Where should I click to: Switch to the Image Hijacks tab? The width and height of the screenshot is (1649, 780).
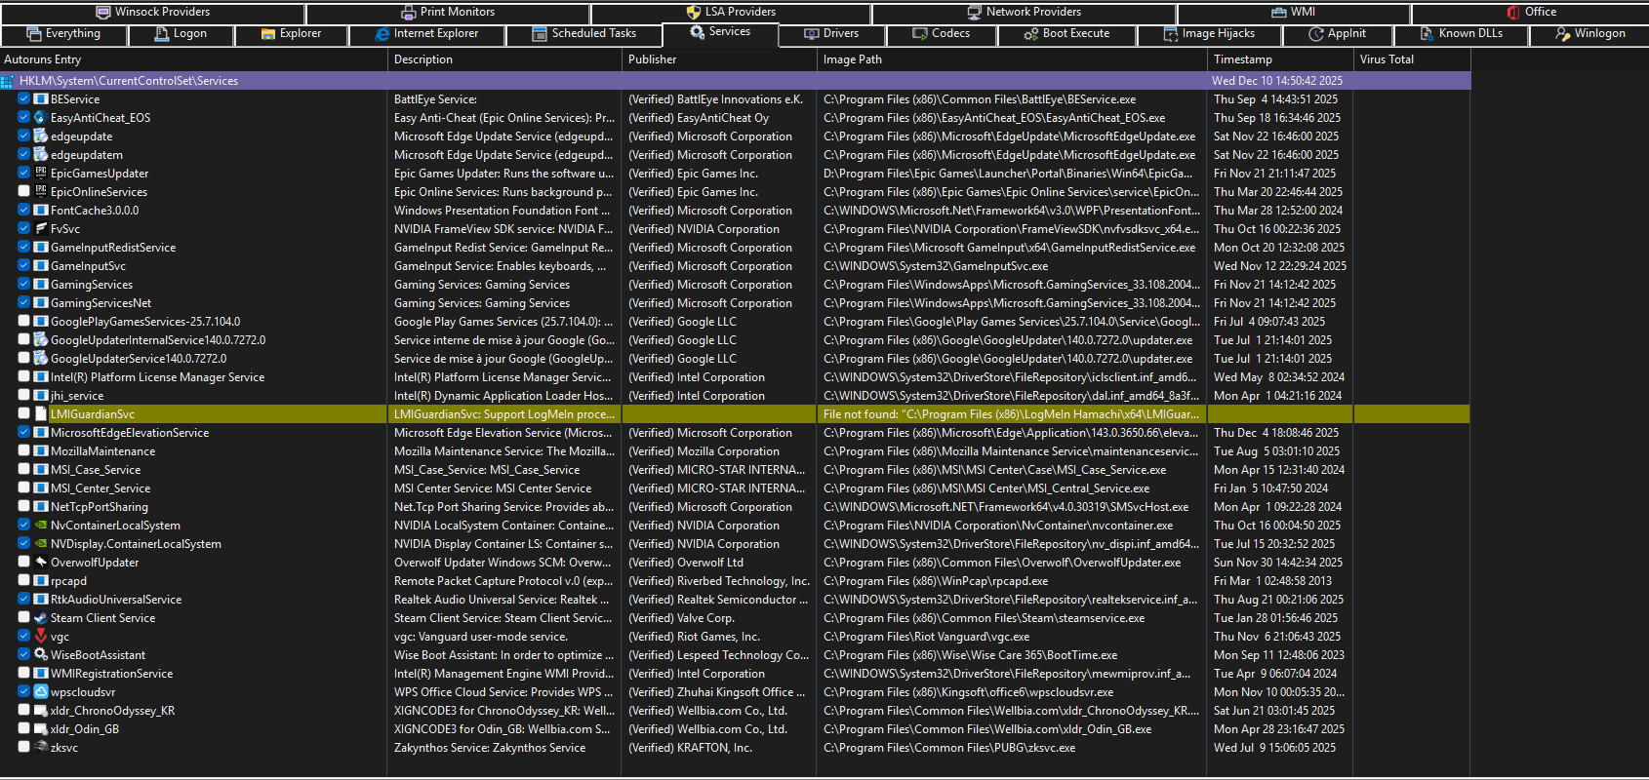[1209, 34]
